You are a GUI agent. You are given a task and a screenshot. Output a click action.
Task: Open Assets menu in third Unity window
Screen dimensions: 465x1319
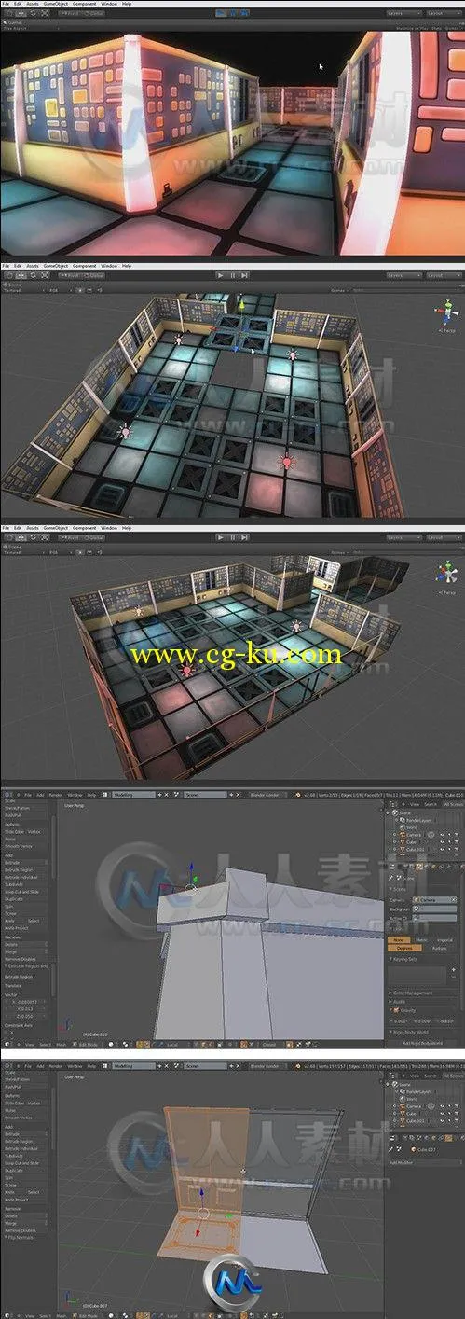(x=34, y=529)
